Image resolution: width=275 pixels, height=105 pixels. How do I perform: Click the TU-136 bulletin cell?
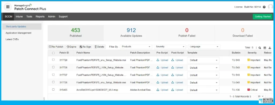click(236, 90)
